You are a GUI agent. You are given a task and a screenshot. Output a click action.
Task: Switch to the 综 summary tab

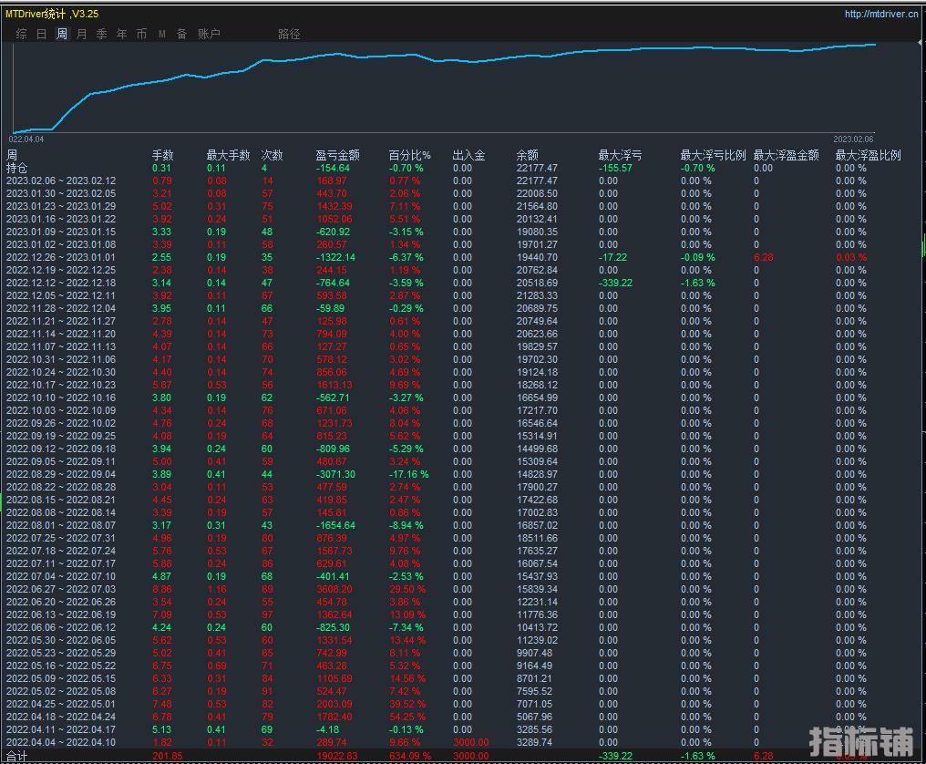[22, 35]
